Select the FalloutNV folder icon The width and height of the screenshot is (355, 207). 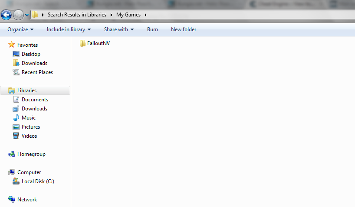[x=82, y=43]
